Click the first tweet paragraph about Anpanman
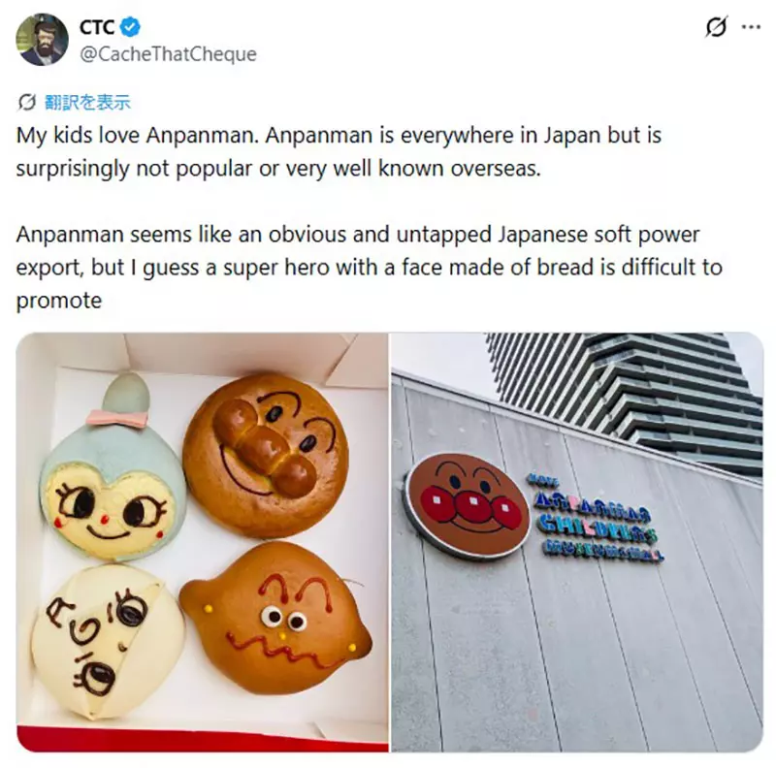Screen dimensions: 776x768 click(x=339, y=152)
